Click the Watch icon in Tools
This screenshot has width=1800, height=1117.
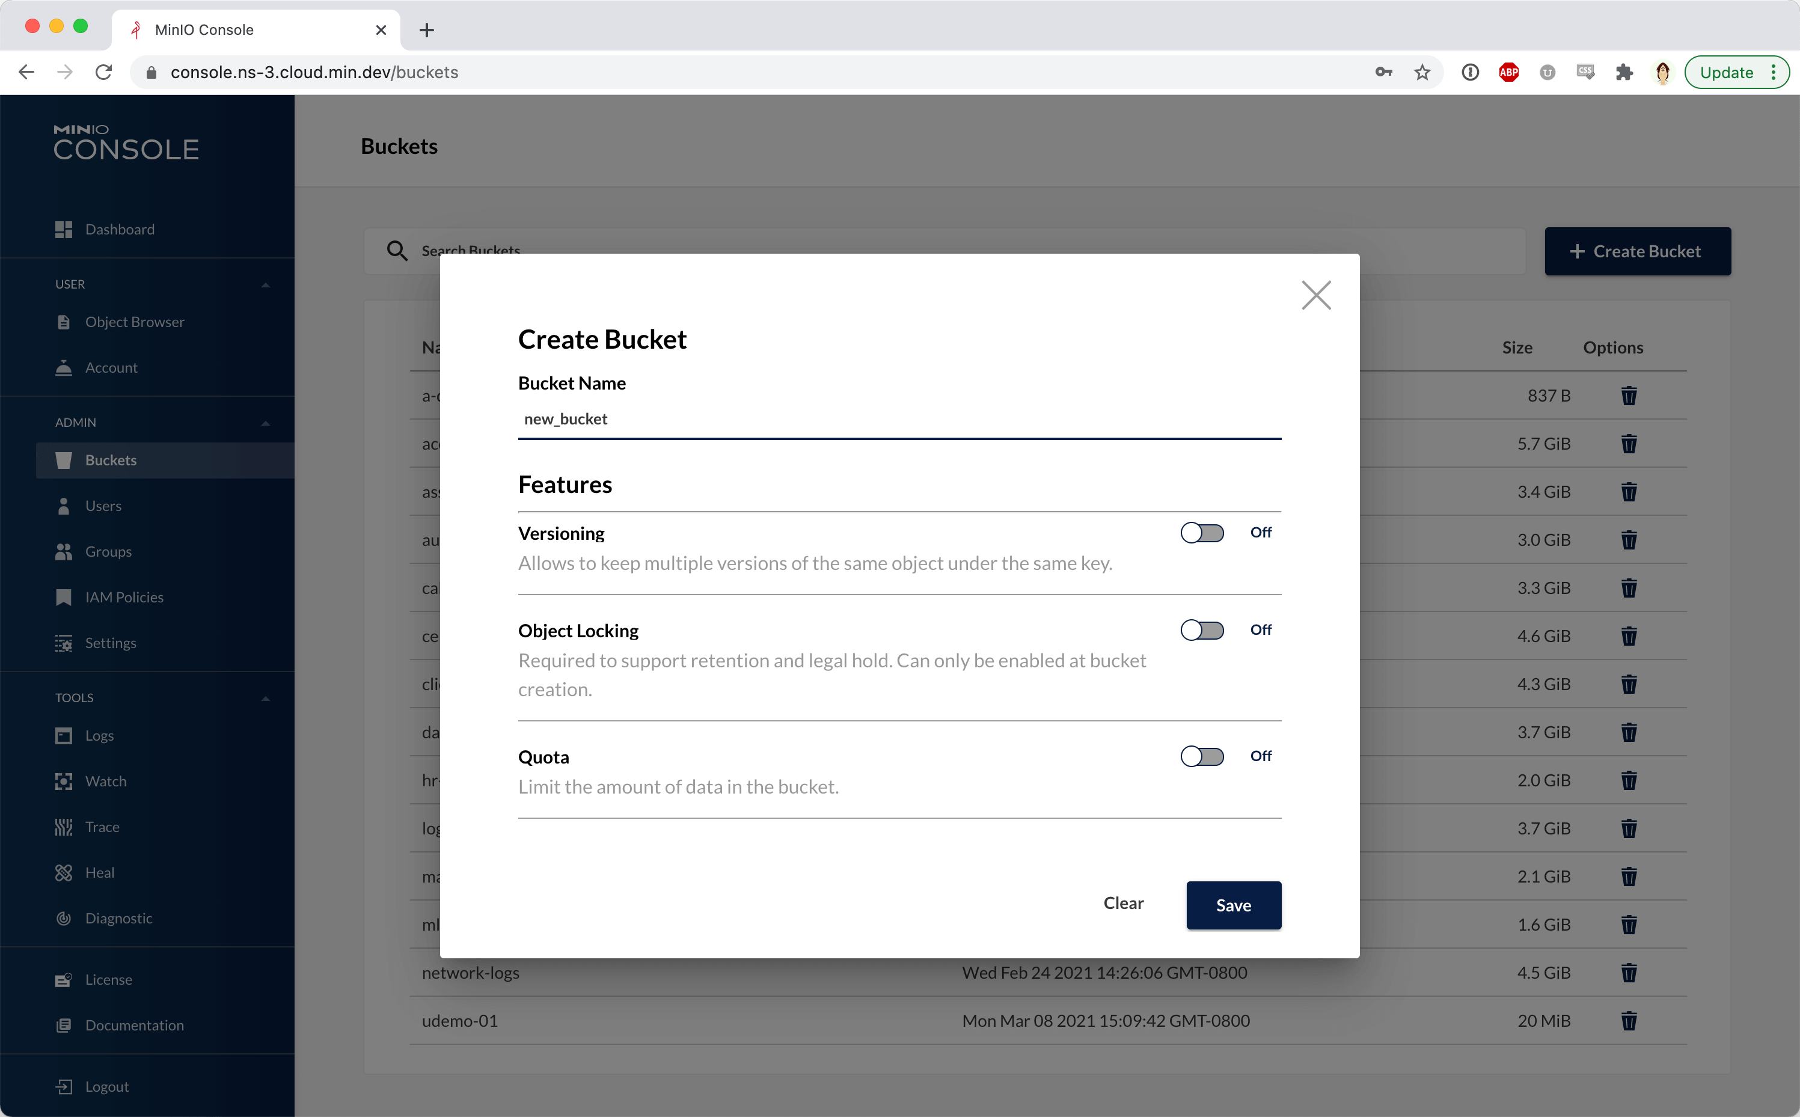coord(64,782)
